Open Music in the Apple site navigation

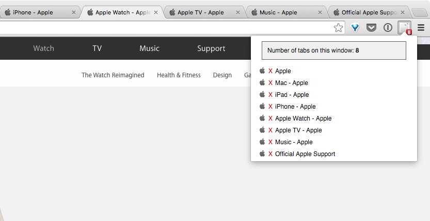coord(150,48)
